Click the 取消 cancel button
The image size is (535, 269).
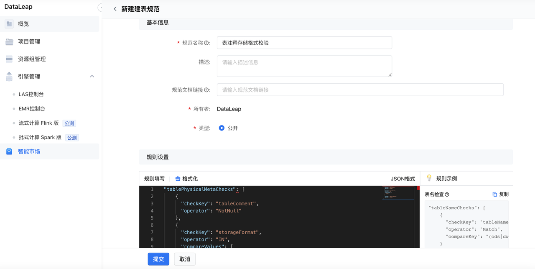185,259
